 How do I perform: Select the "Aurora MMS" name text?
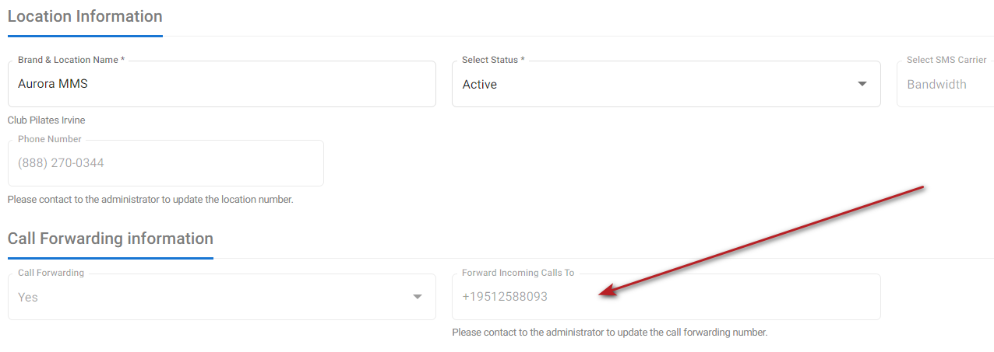click(53, 84)
